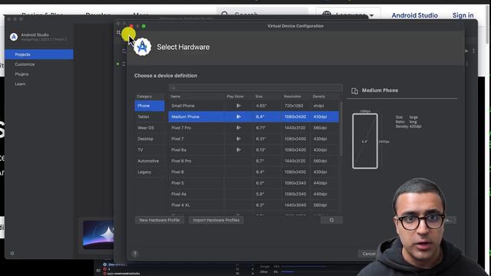Image resolution: width=491 pixels, height=276 pixels.
Task: Choose the Pixel 7 Pro device row
Action: click(x=254, y=128)
